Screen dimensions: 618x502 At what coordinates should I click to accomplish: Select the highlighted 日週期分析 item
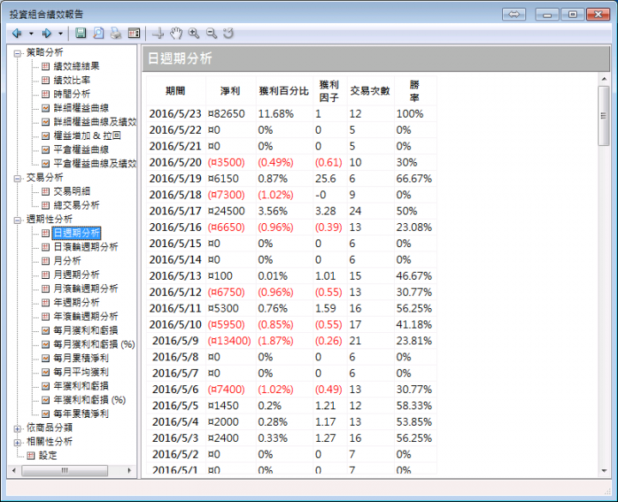click(76, 233)
